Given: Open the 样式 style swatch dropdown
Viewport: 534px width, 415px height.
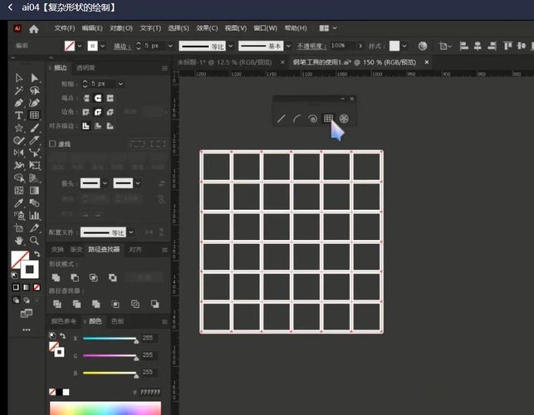Looking at the screenshot, I should [406, 46].
